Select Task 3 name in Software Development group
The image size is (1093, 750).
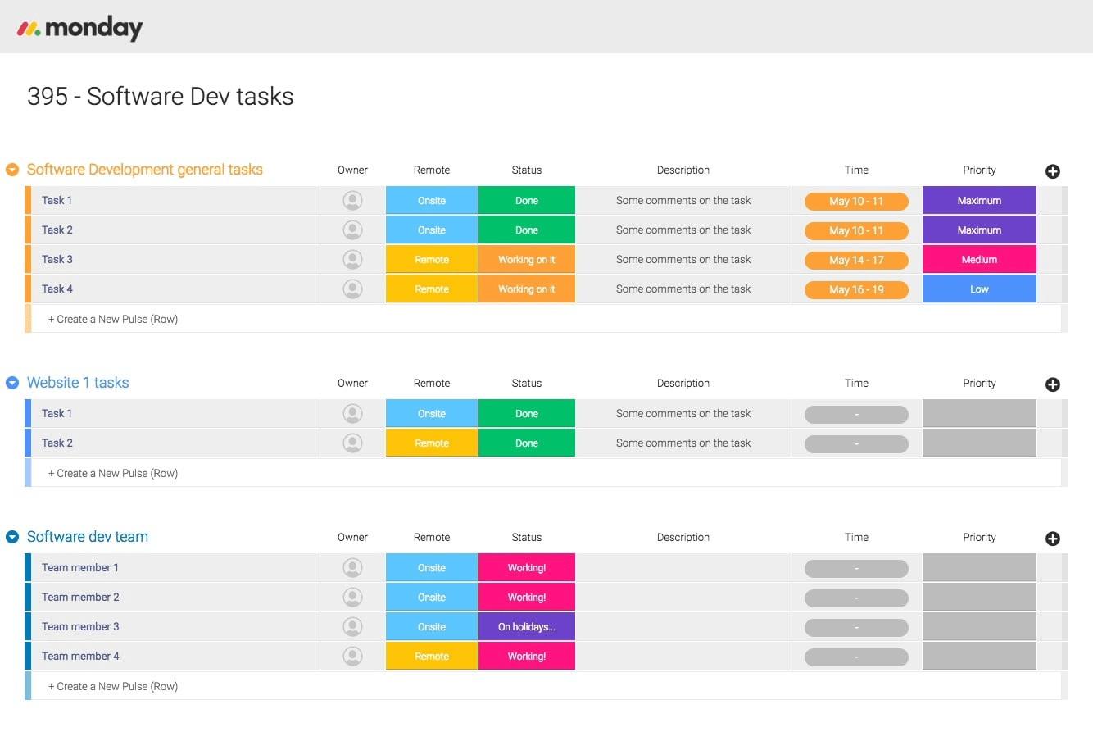[57, 259]
